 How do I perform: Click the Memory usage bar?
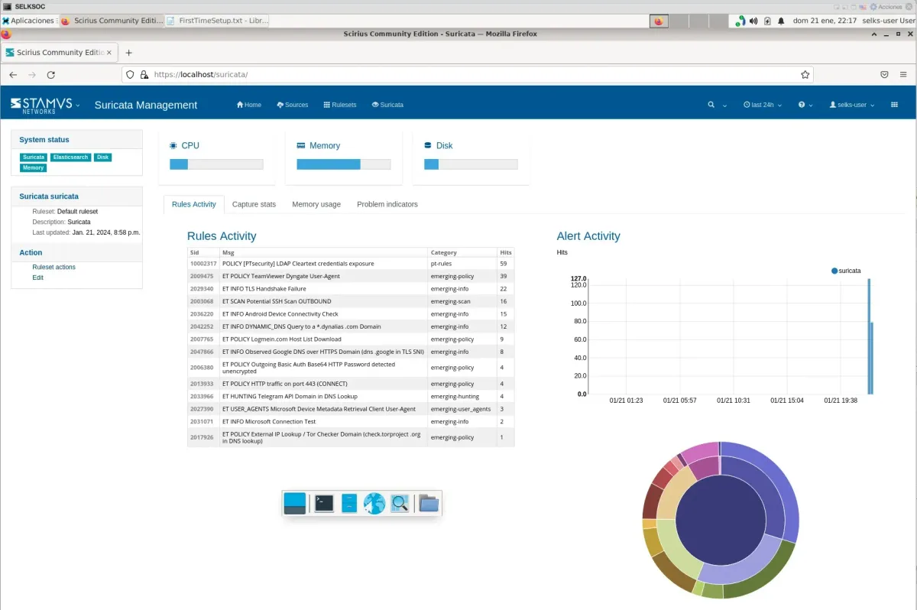tap(344, 164)
